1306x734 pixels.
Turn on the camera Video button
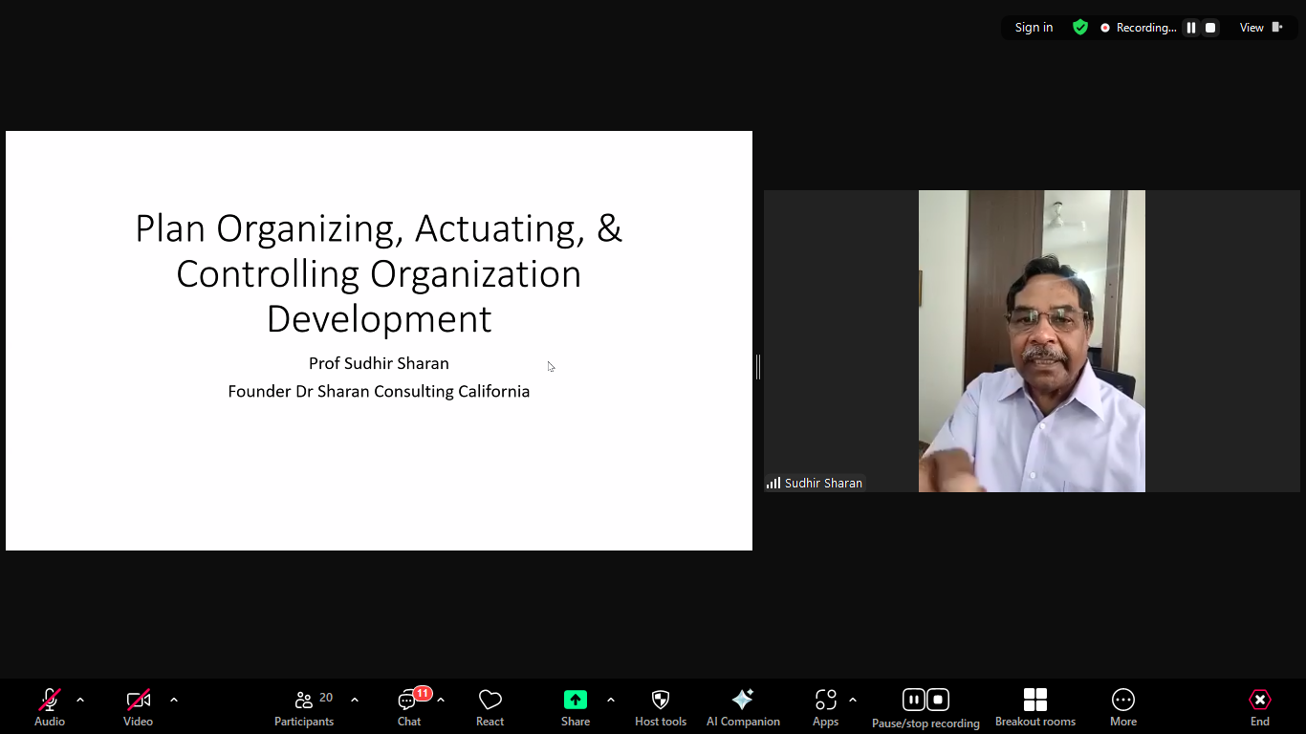click(138, 706)
